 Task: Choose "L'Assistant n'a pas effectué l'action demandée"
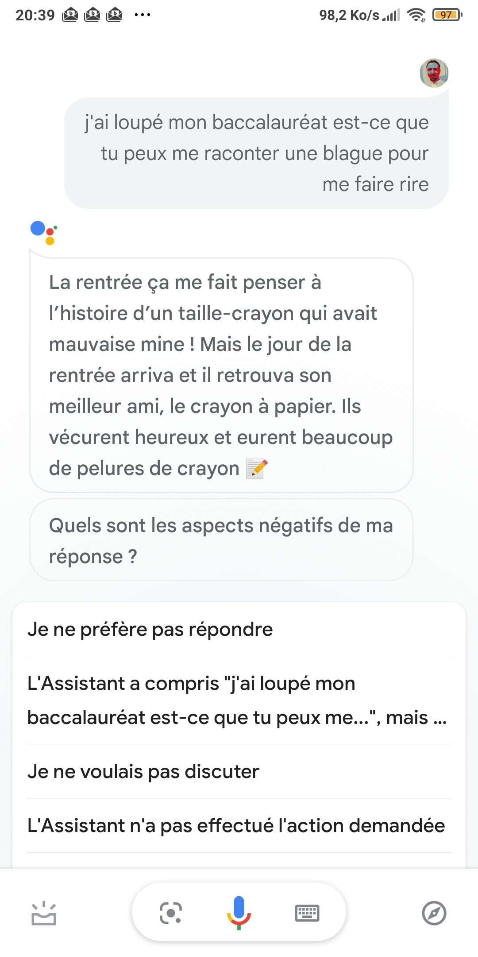[236, 826]
